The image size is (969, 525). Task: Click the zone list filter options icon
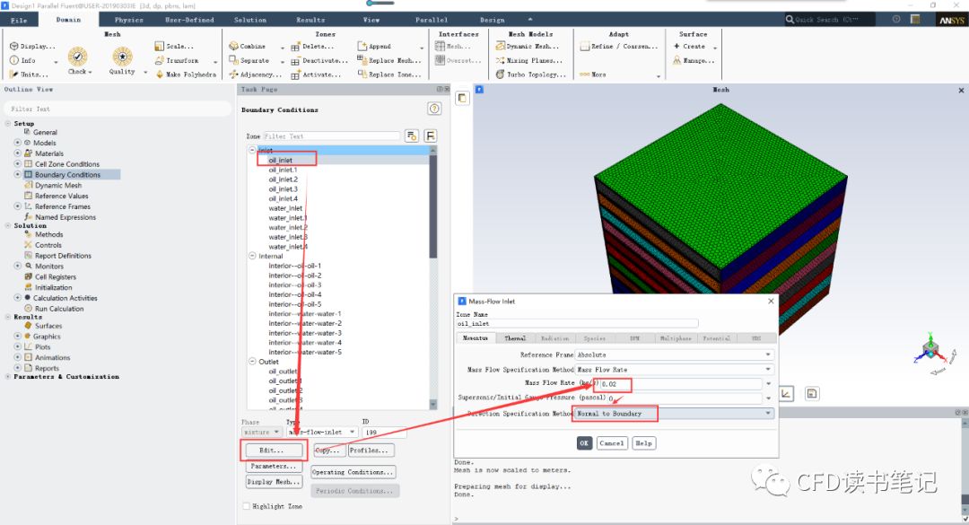[x=412, y=136]
